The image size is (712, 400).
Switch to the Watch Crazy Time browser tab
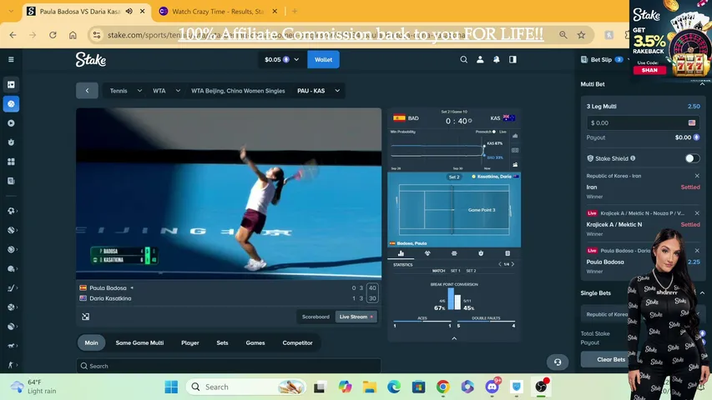point(219,12)
